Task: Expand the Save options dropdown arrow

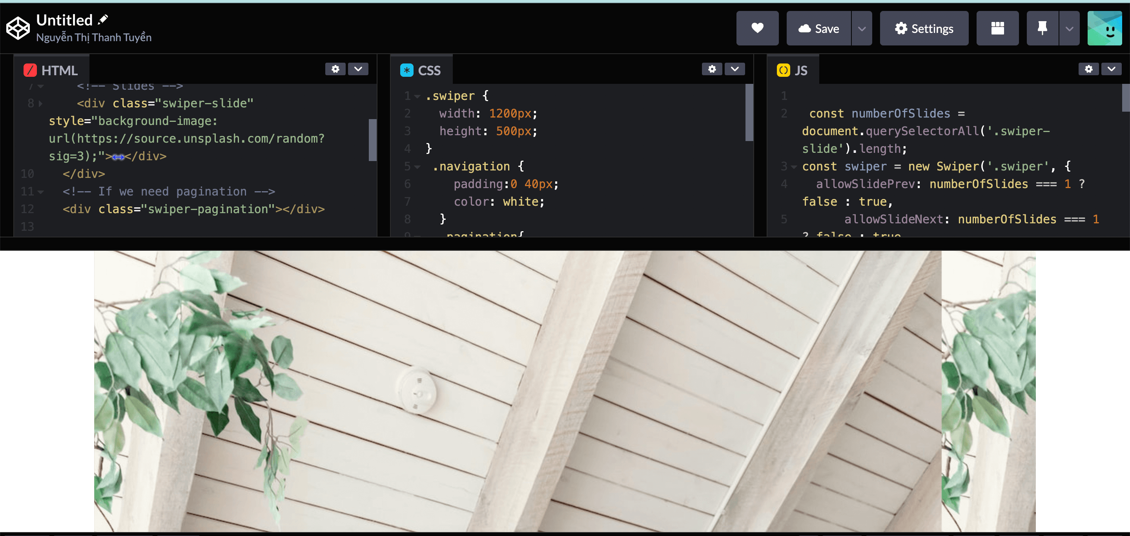Action: (862, 29)
